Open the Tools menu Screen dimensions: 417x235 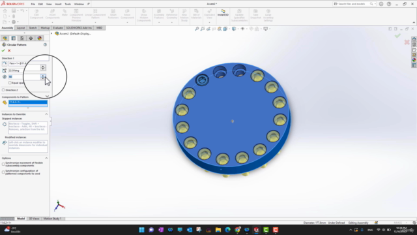click(68, 4)
